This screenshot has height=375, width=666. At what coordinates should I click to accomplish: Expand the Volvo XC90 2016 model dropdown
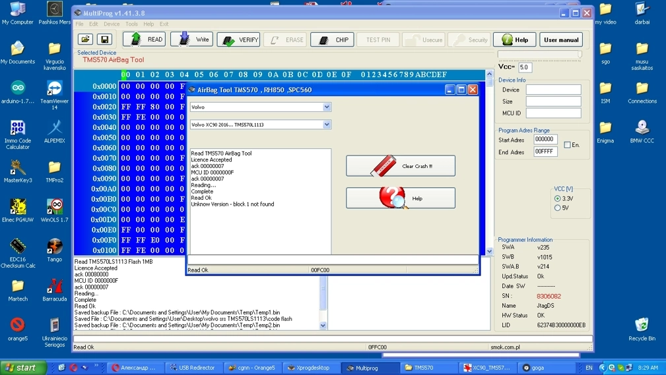coord(327,125)
